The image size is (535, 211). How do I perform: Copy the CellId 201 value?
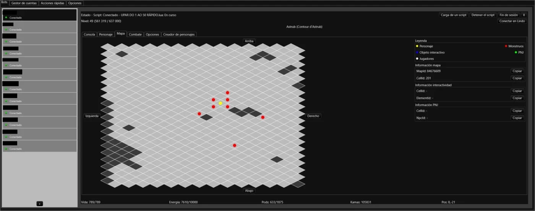(517, 78)
